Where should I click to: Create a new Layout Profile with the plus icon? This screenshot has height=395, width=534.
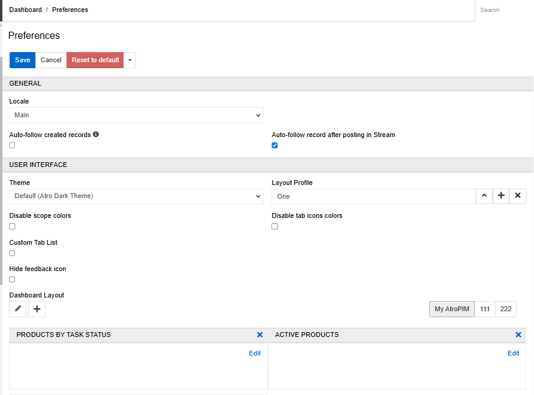tap(501, 196)
